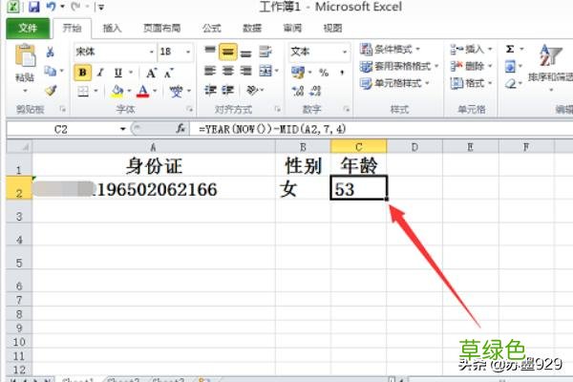Click the AutoSum Σ icon
This screenshot has height=382, width=573.
510,49
